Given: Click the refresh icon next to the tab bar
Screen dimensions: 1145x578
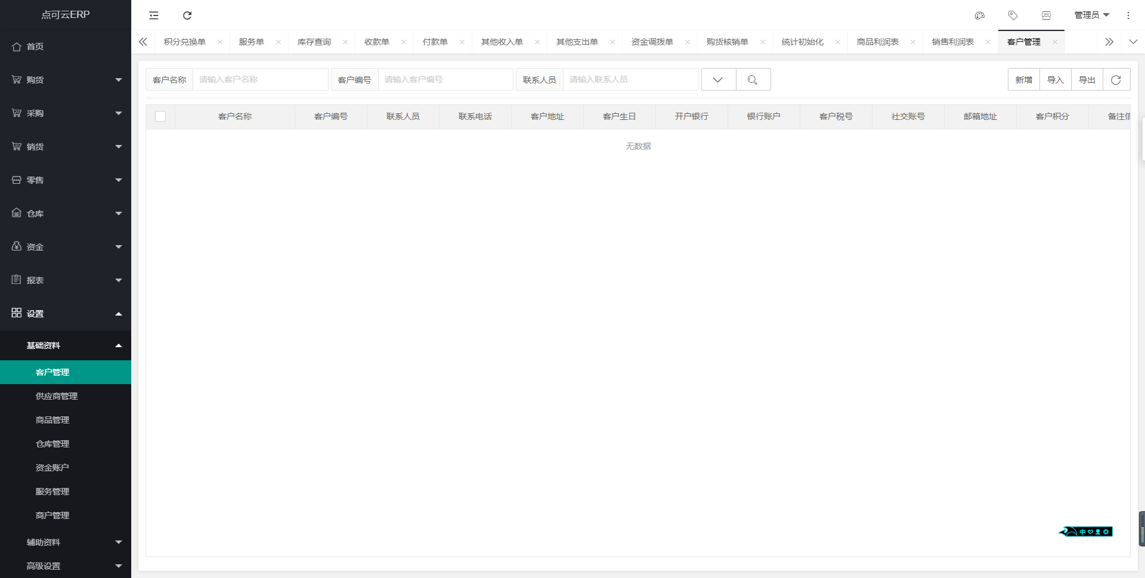Looking at the screenshot, I should (187, 16).
